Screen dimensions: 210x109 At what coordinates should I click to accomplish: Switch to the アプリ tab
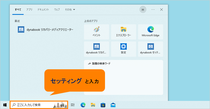(29, 10)
